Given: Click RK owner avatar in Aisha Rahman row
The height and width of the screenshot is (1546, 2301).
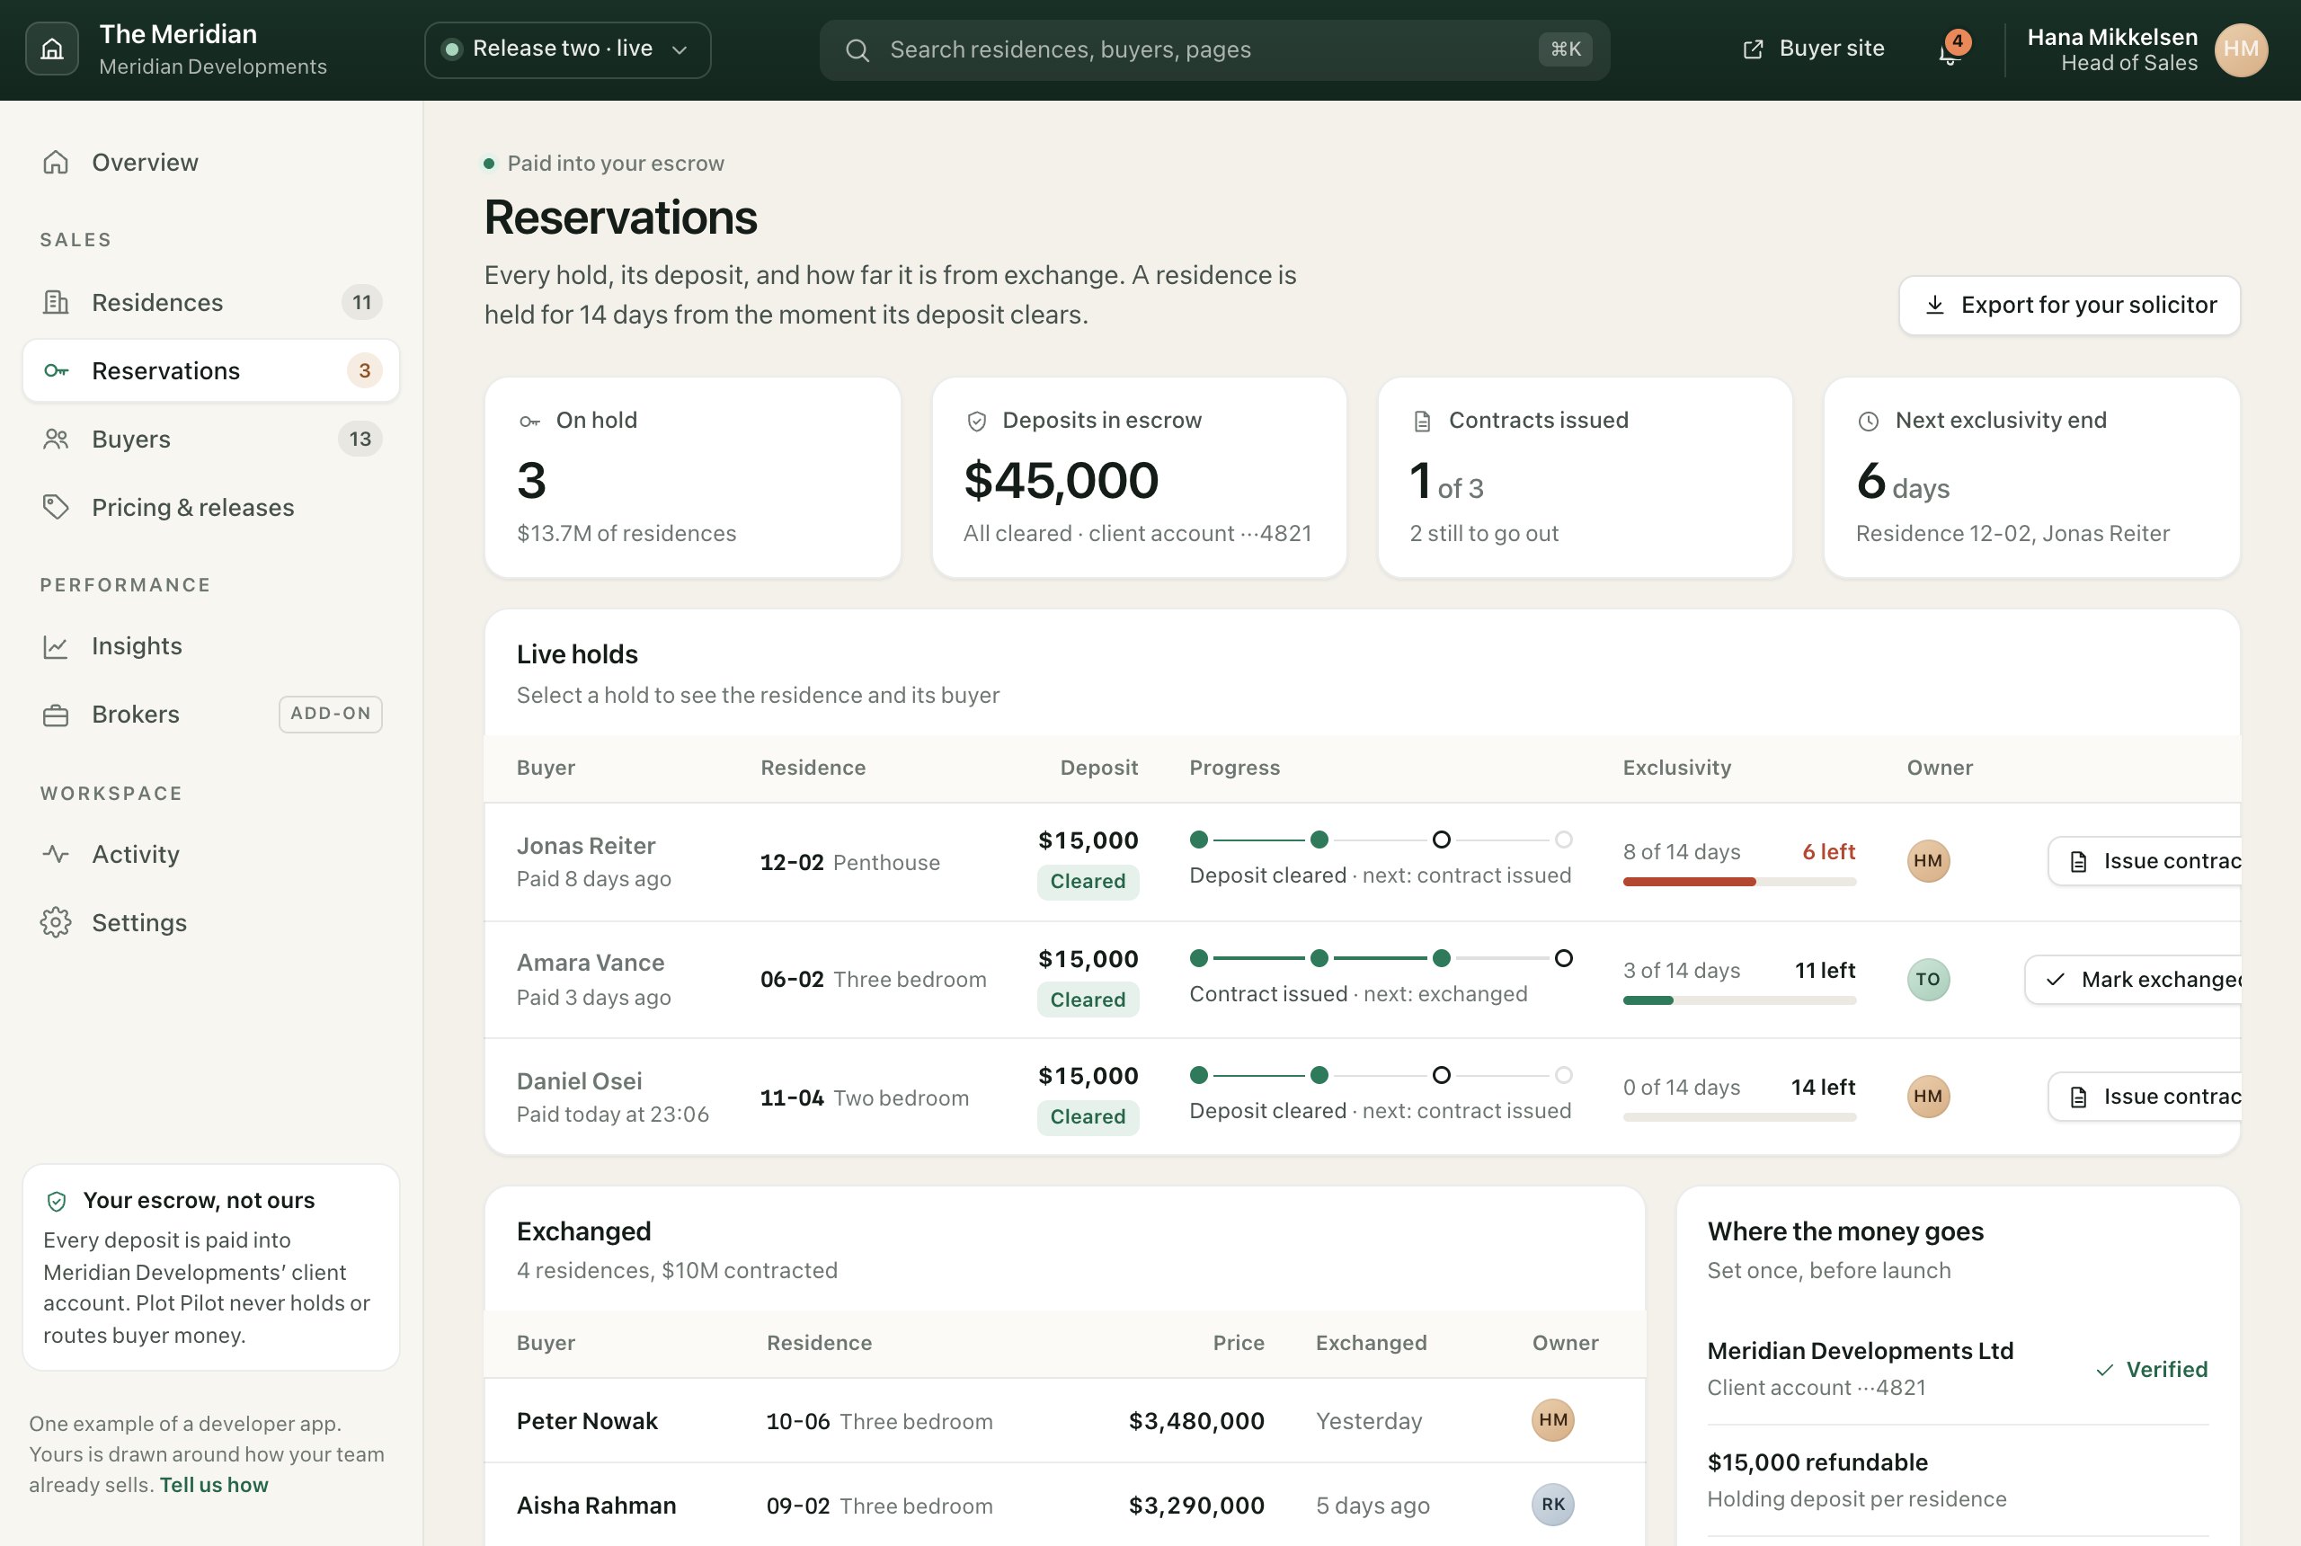Looking at the screenshot, I should pos(1553,1505).
